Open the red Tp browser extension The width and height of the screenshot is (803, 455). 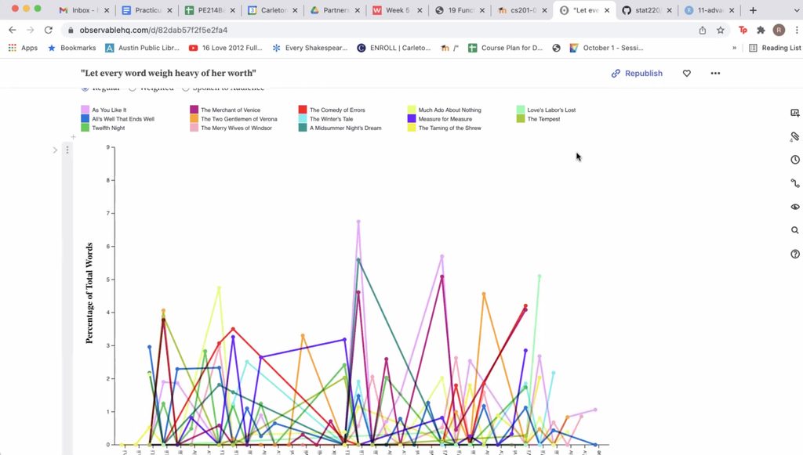tap(743, 31)
